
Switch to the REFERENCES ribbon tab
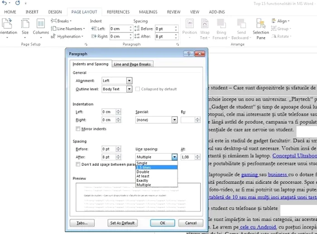tap(118, 12)
